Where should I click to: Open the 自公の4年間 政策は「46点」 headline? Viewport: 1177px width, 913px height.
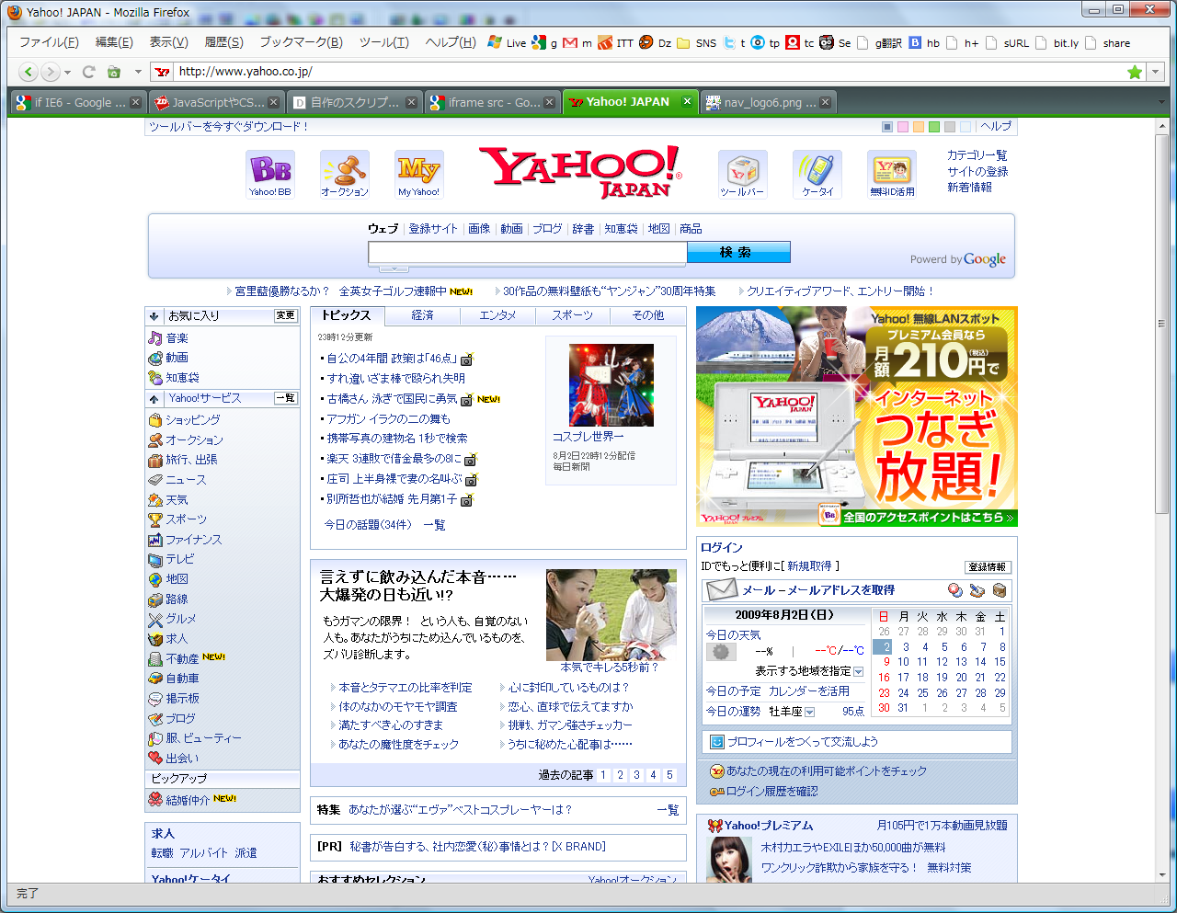(391, 359)
